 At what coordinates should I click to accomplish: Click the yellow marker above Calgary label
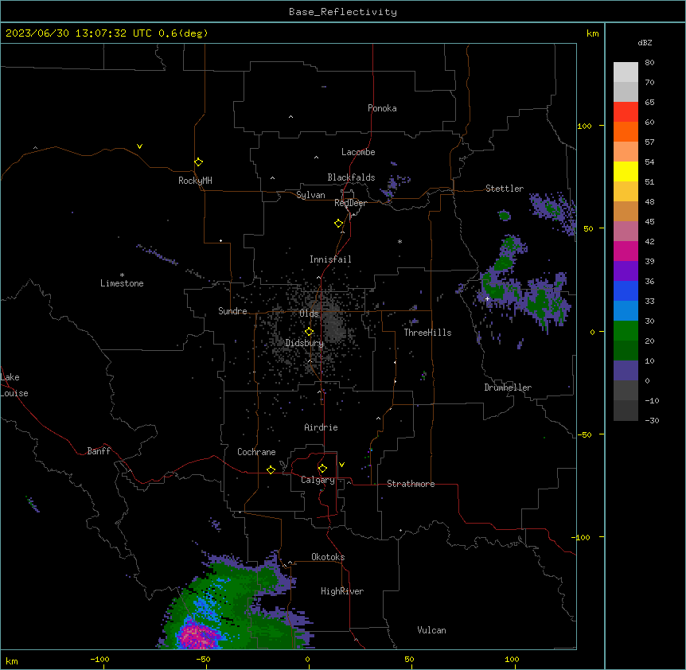tap(322, 469)
